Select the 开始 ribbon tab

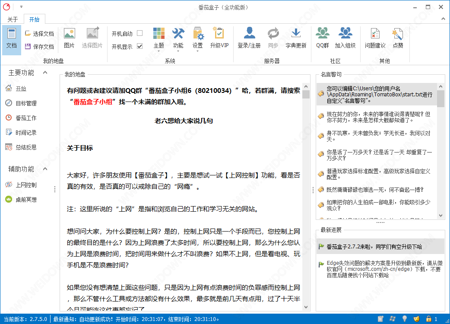click(x=35, y=19)
